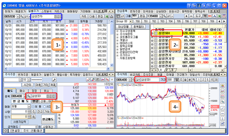
Task: Click the Excel export icon in daily price panel
Action: pyautogui.click(x=107, y=17)
